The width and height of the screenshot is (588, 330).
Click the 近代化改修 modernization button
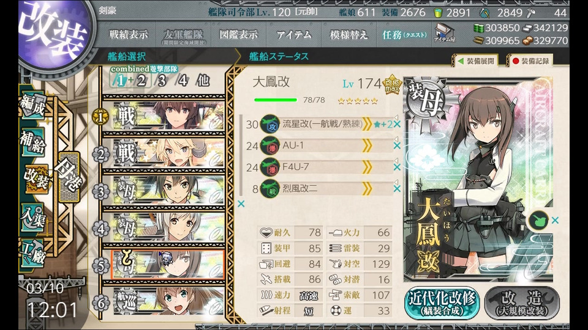(442, 302)
